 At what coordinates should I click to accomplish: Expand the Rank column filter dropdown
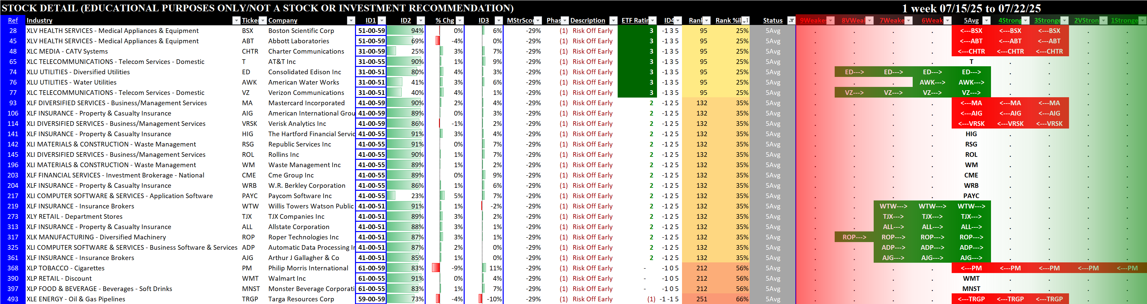point(706,20)
